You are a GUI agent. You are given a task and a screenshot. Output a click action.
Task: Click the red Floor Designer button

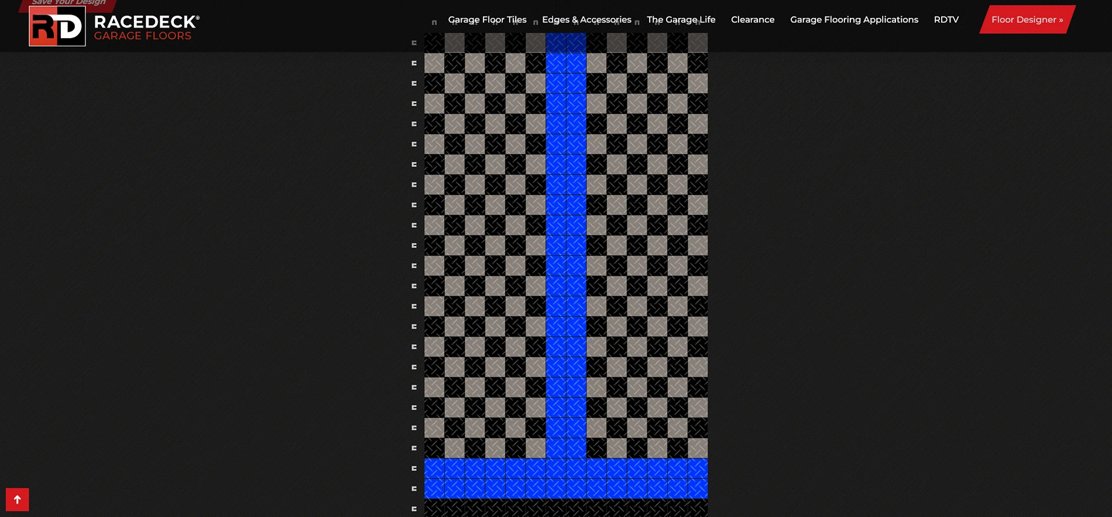[1028, 19]
